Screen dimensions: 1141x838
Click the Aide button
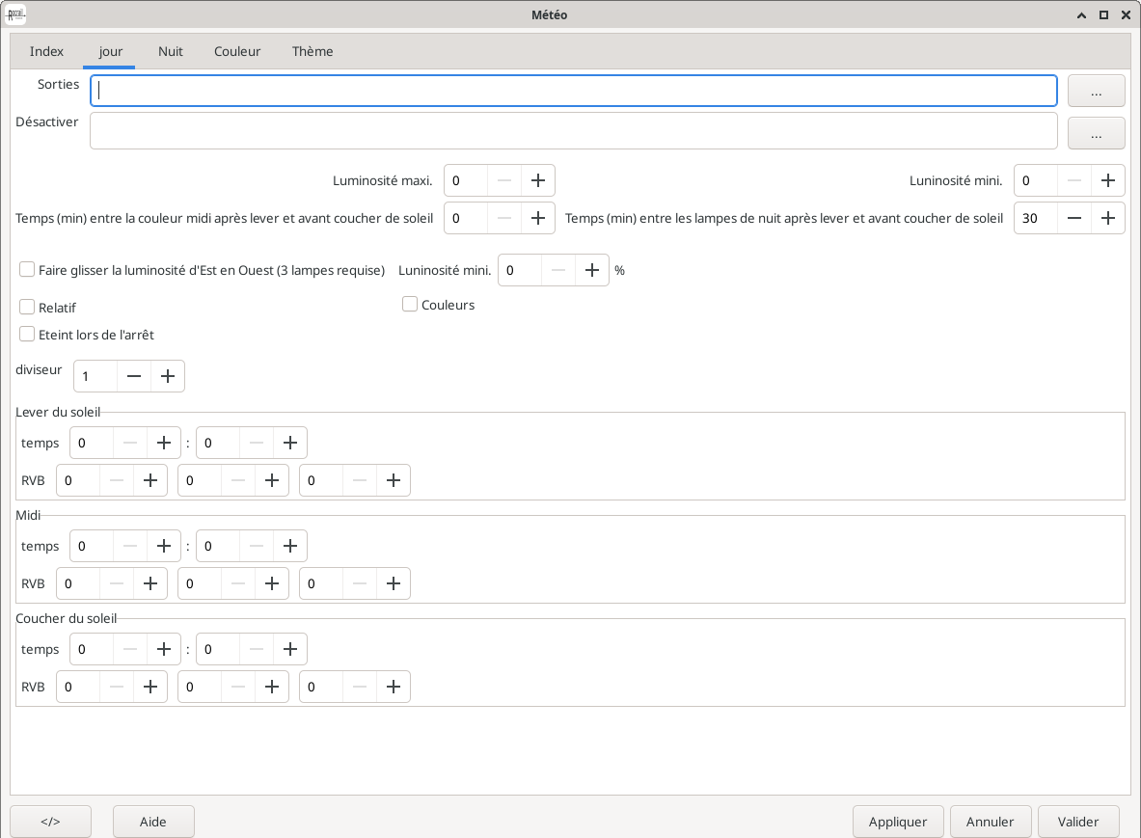click(153, 822)
